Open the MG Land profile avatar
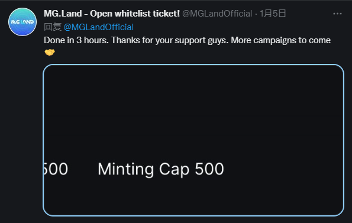Screen dimensions: 352x223 click(x=22, y=22)
